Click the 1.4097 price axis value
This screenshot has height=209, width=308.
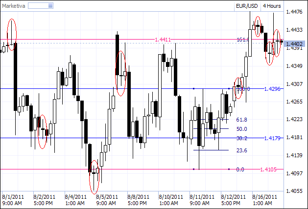point(294,173)
